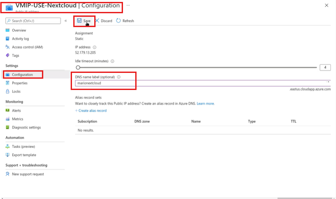Image resolution: width=336 pixels, height=199 pixels.
Task: Open Access control (IAM)
Action: coord(27,47)
